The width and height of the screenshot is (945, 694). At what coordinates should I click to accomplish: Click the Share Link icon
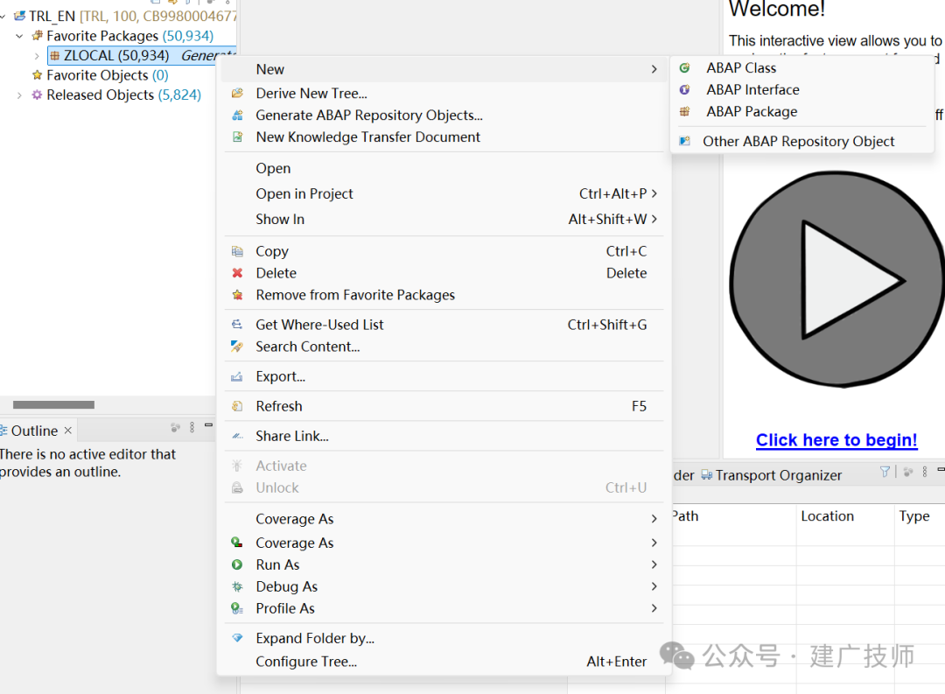pyautogui.click(x=237, y=436)
